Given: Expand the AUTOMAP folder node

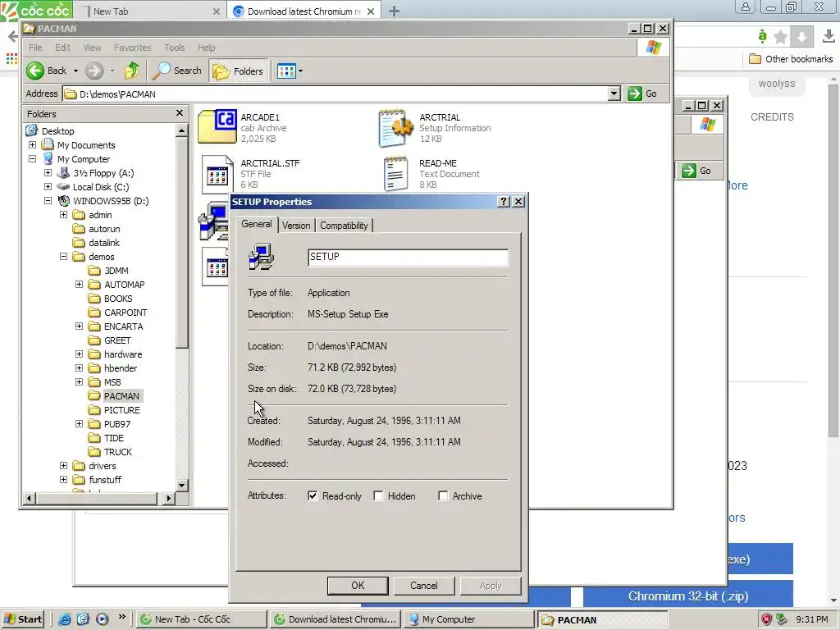Looking at the screenshot, I should [x=79, y=284].
